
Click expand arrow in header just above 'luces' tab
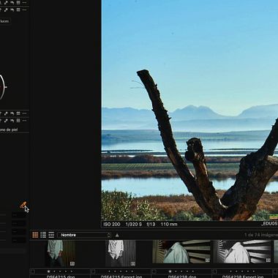coord(6,10)
